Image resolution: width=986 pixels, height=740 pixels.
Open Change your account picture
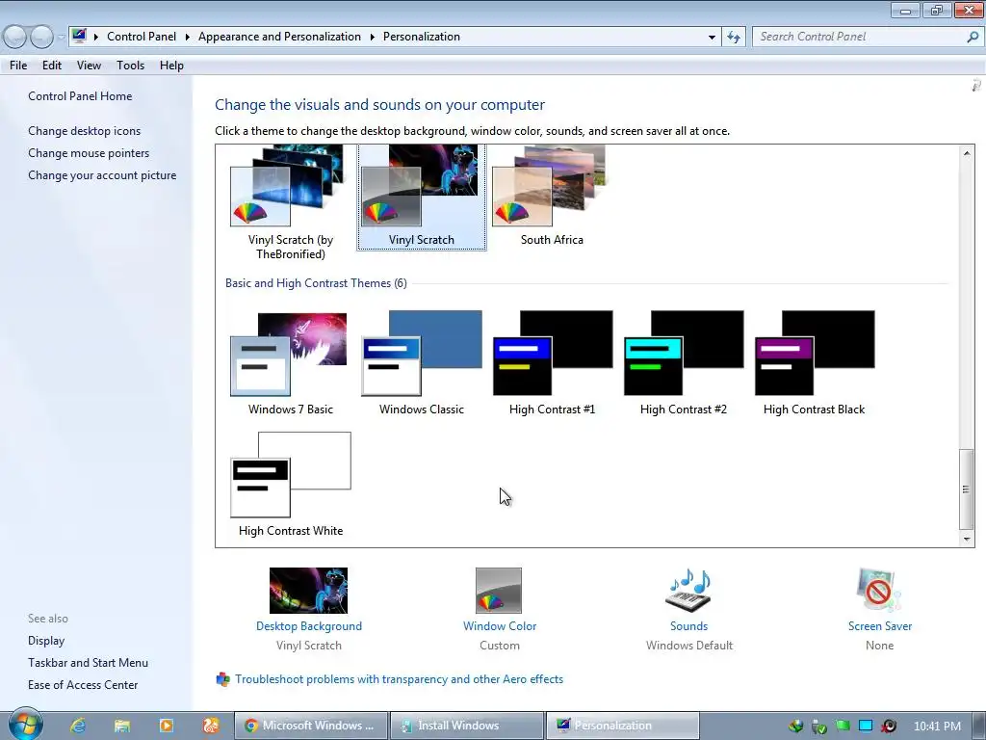[x=102, y=175]
